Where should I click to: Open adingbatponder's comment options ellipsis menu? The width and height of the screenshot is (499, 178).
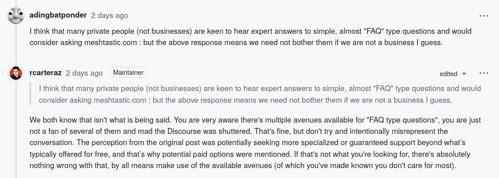484,16
